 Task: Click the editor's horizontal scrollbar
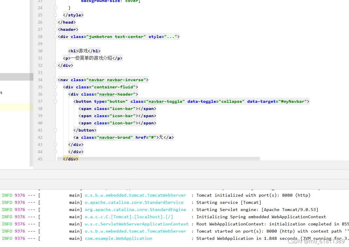tap(159, 158)
